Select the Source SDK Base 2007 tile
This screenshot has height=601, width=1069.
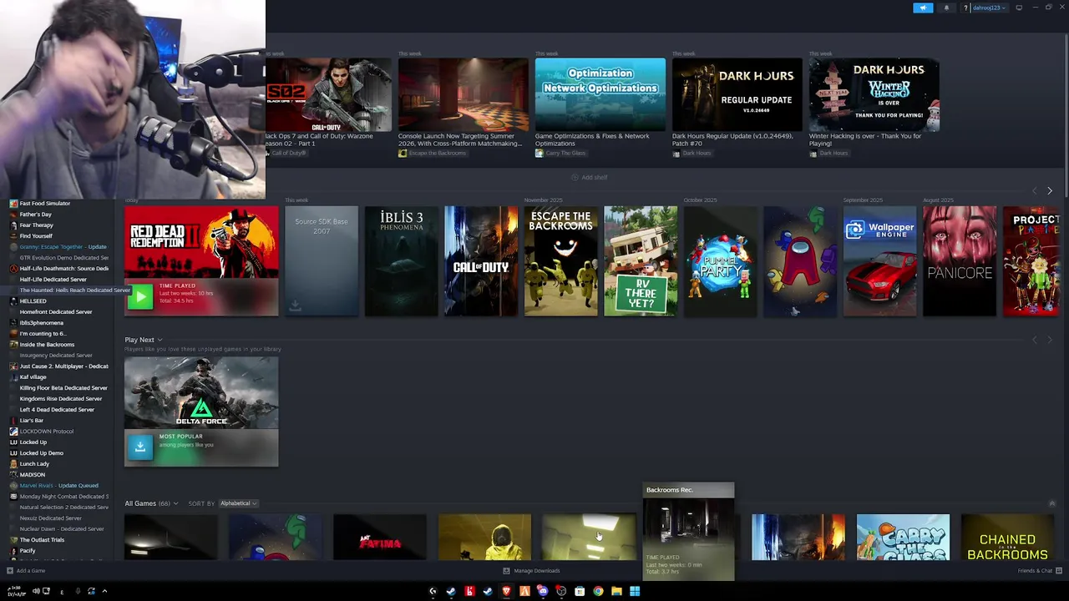pyautogui.click(x=322, y=261)
